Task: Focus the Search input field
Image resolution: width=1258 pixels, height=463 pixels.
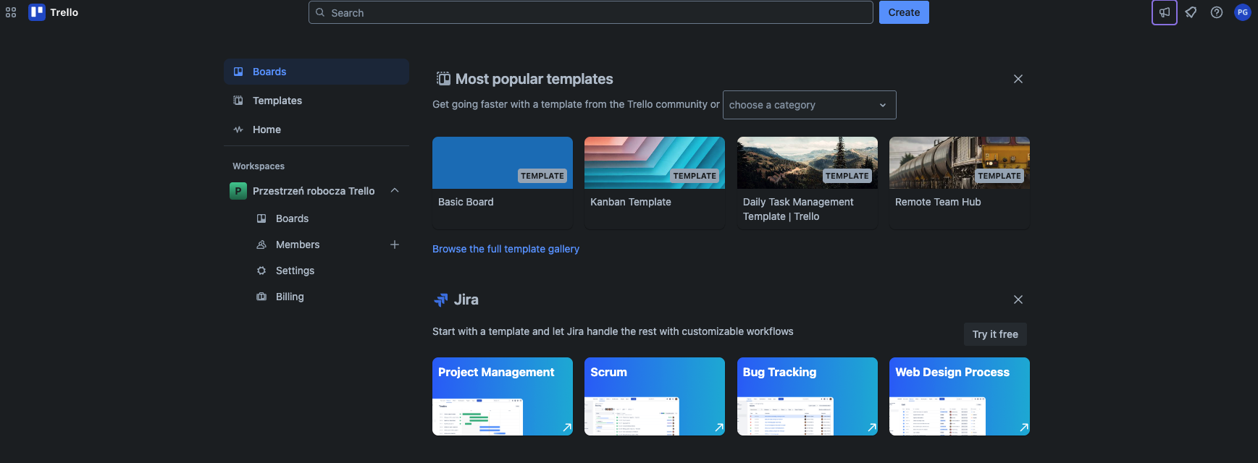Action: coord(591,12)
